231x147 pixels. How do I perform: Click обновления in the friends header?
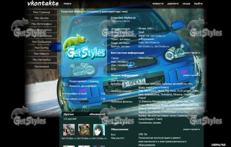point(97,114)
